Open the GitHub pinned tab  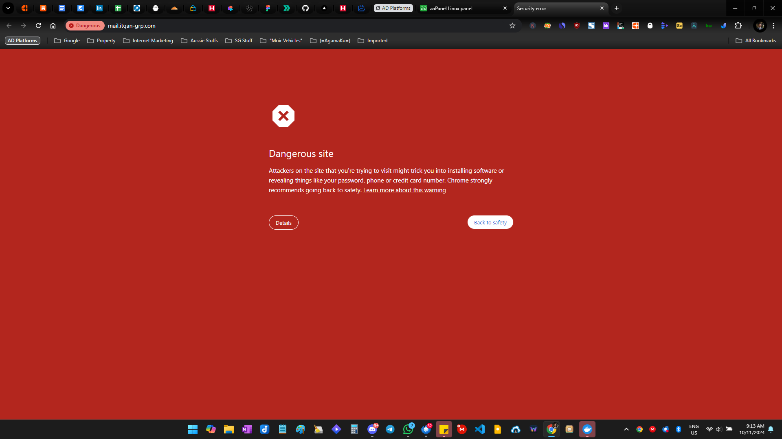pos(305,8)
